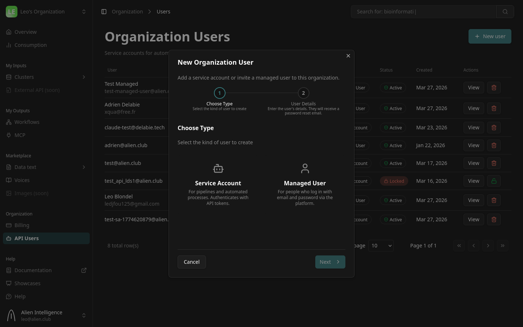
Task: Click the external link icon next to Documentation
Action: [84, 270]
